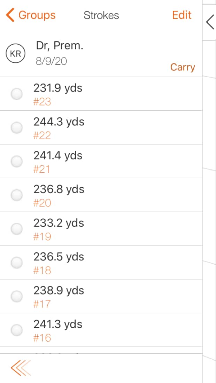Change the Carry metric selector
This screenshot has height=383, width=216.
182,67
